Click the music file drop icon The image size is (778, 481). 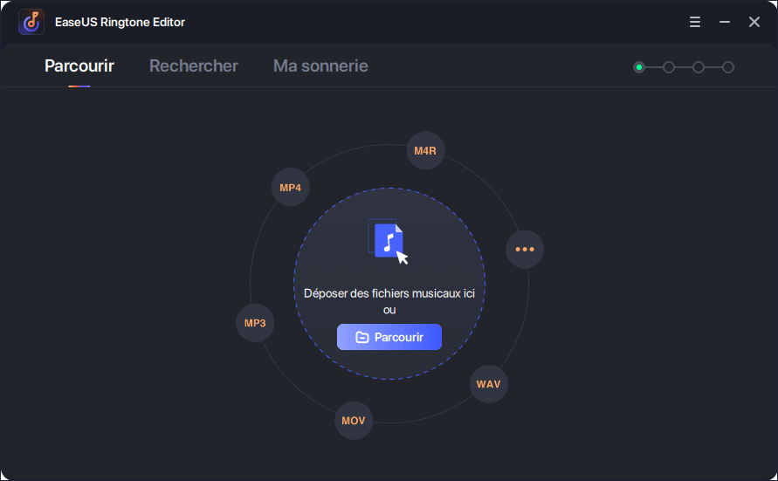[x=388, y=241]
